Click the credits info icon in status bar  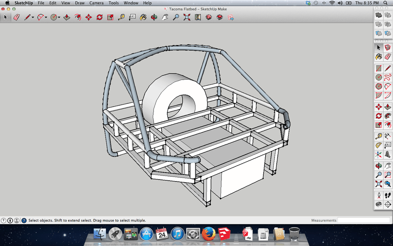[10, 220]
